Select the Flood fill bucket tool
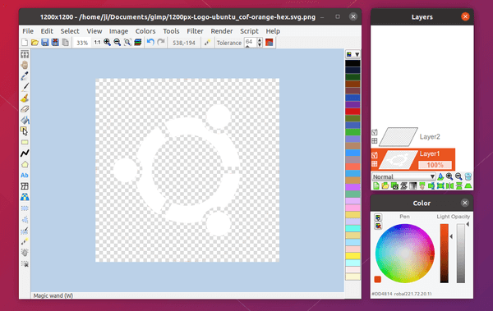The image size is (493, 311). [25, 120]
